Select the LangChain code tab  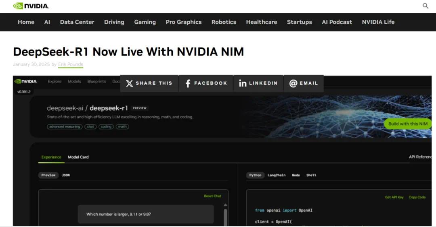[277, 175]
